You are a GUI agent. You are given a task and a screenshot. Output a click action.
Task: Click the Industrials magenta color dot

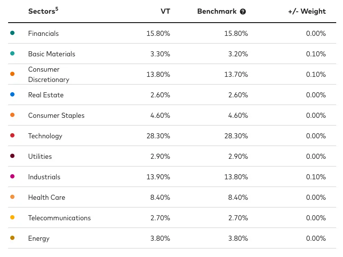click(12, 176)
